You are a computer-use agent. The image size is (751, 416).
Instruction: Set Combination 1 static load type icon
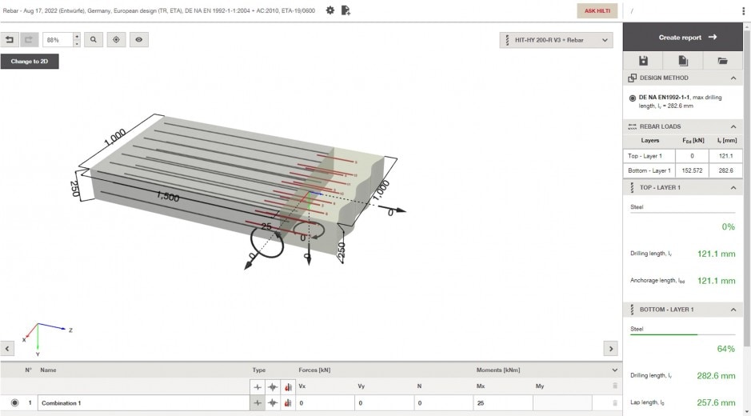258,403
